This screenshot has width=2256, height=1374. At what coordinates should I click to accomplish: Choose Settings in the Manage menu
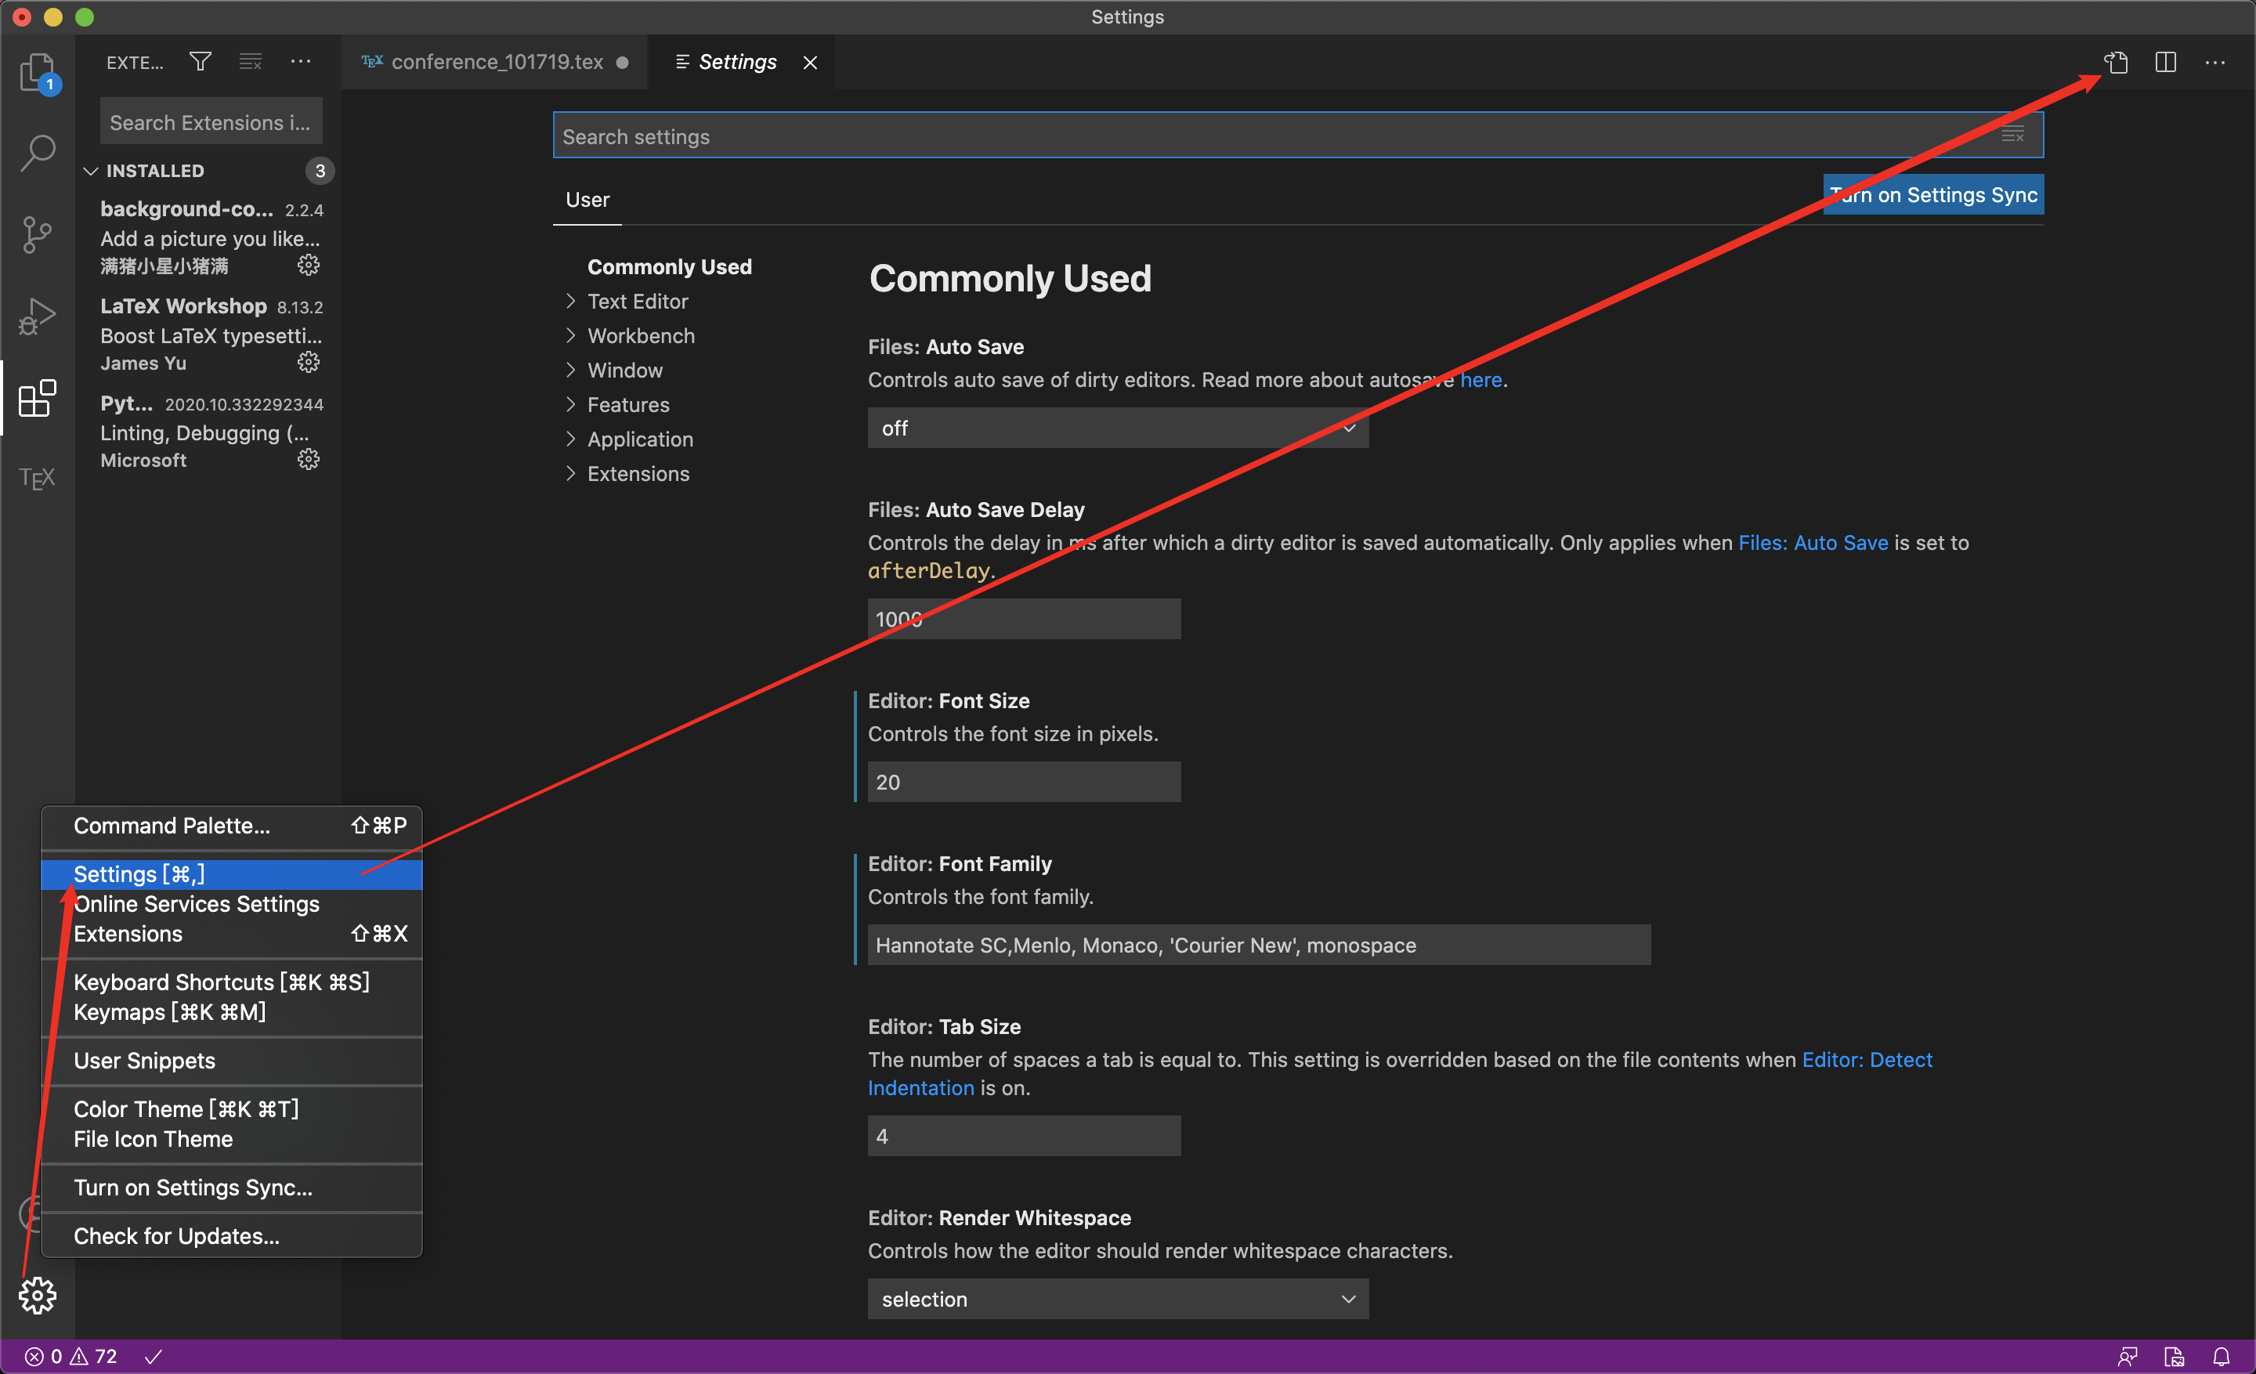point(232,874)
